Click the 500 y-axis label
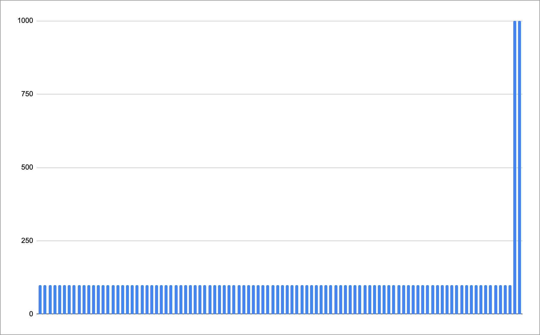Image resolution: width=540 pixels, height=335 pixels. tap(27, 167)
